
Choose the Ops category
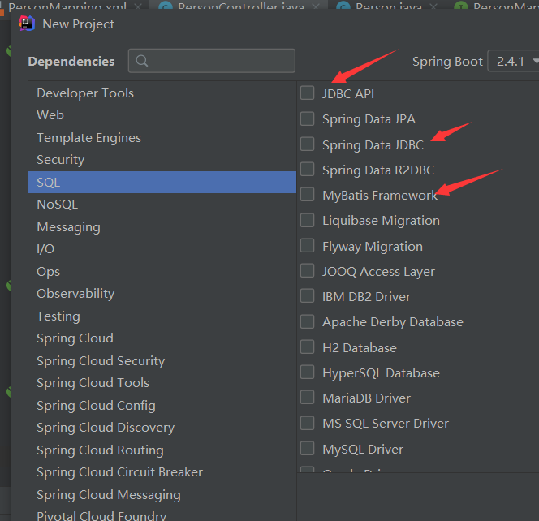(162, 272)
